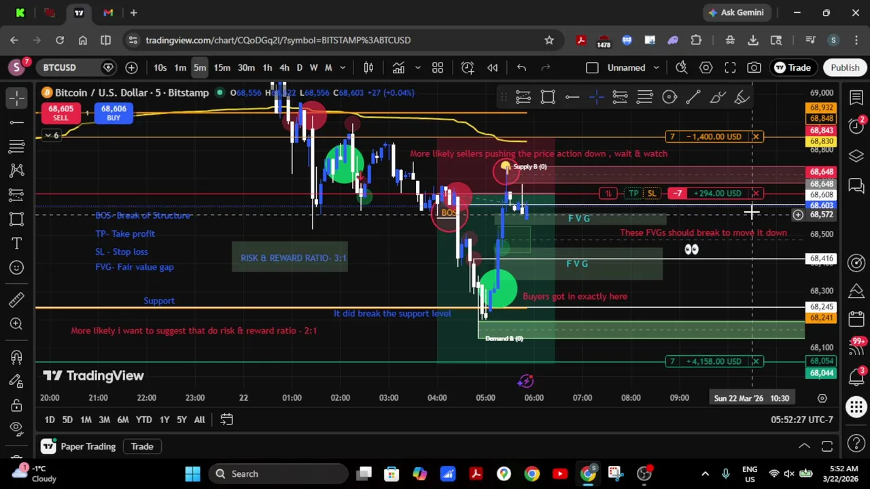This screenshot has height=489, width=870.
Task: Enter fullscreen mode
Action: pos(730,67)
